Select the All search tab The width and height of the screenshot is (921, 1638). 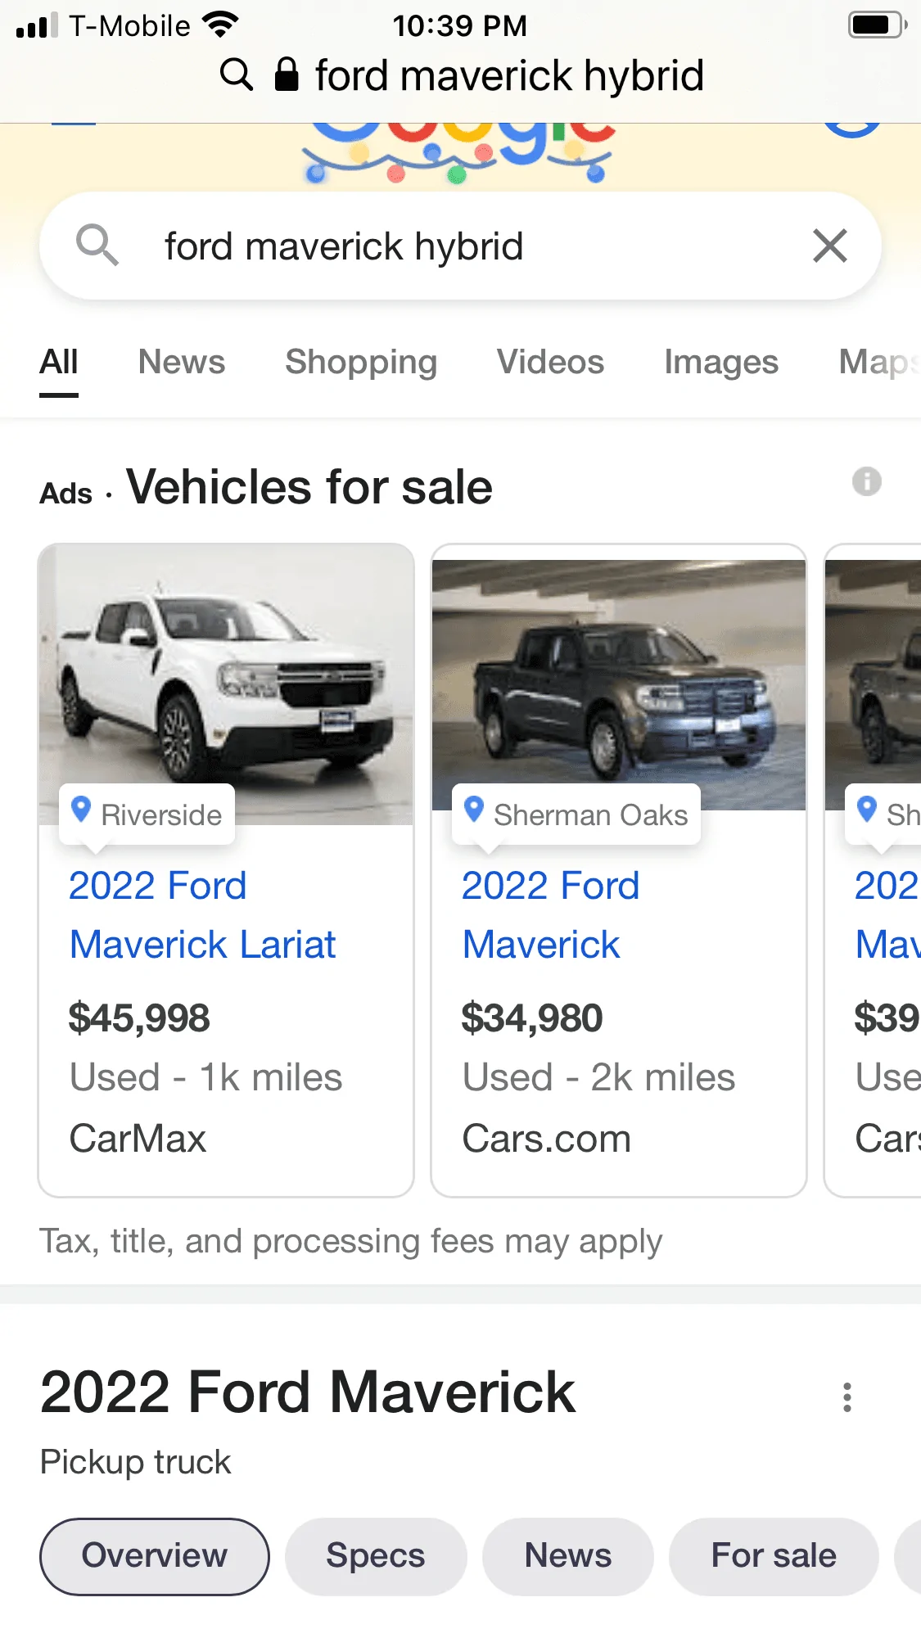point(59,362)
